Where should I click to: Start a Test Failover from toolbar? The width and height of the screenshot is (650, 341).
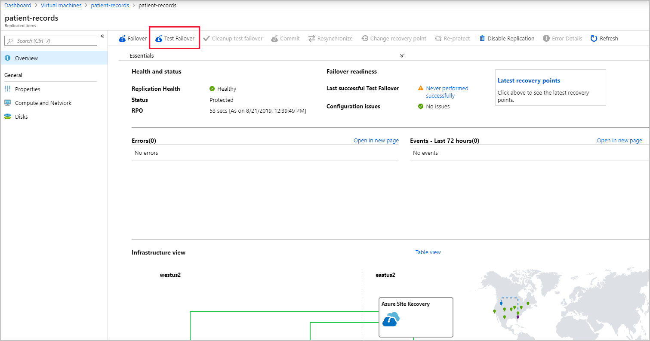(175, 39)
